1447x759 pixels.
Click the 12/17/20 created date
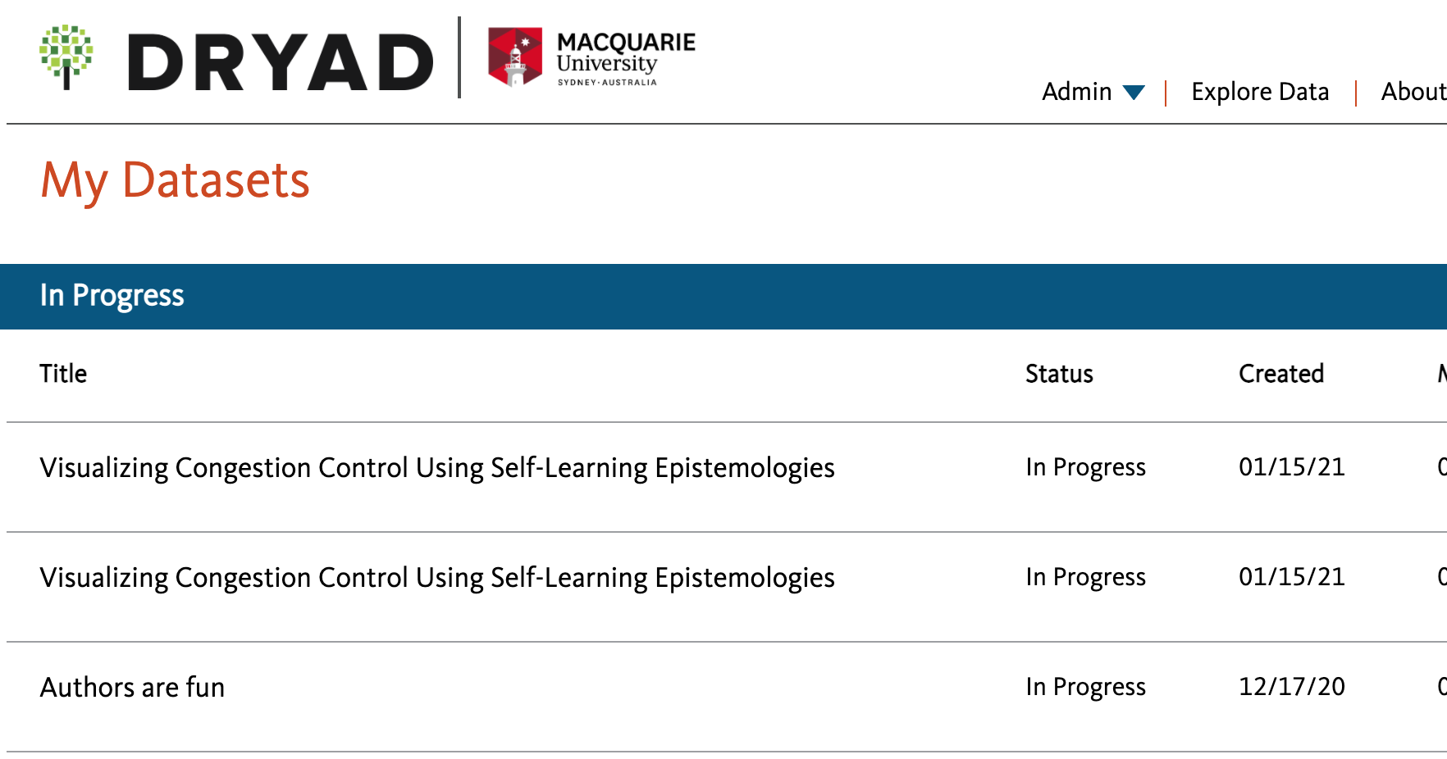click(x=1291, y=687)
